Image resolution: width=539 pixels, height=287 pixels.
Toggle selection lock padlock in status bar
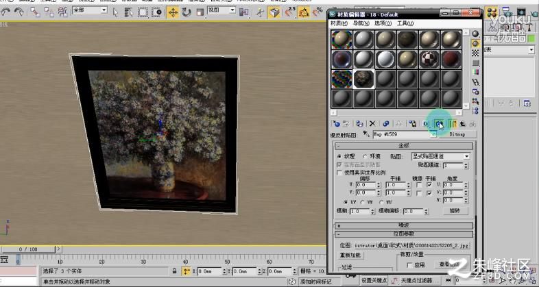175,271
